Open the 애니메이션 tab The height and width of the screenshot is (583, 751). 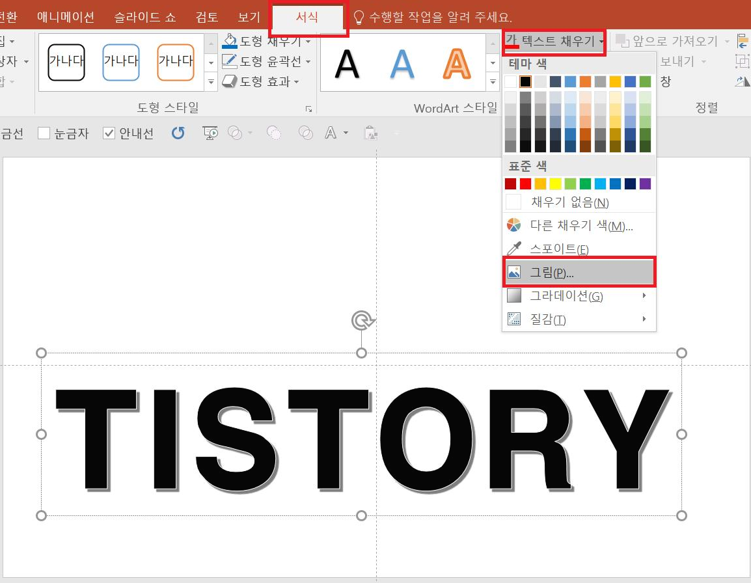[x=66, y=18]
